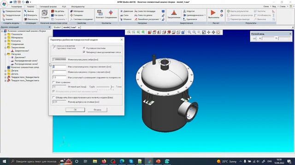
Task: Click the Максимальная длина стороны элемента field
Action: coord(59,66)
